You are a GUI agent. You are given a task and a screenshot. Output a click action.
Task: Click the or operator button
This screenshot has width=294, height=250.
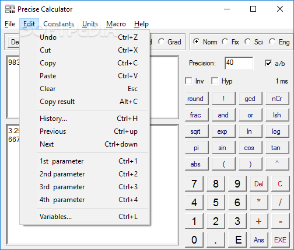tap(250, 115)
